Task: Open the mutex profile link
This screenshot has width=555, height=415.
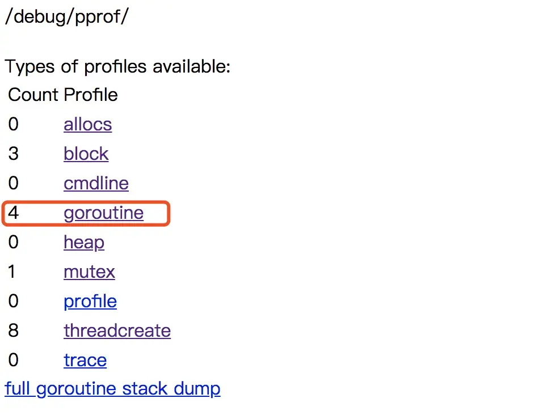Action: [89, 272]
